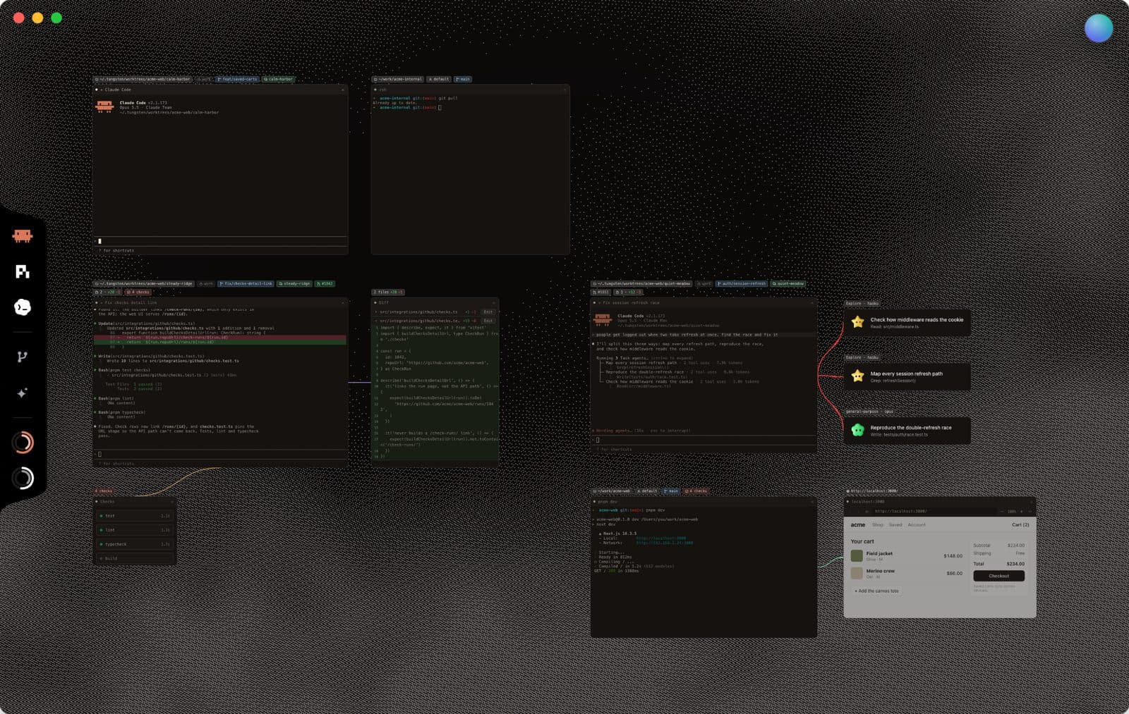Open the git branch icon in left sidebar

[23, 357]
